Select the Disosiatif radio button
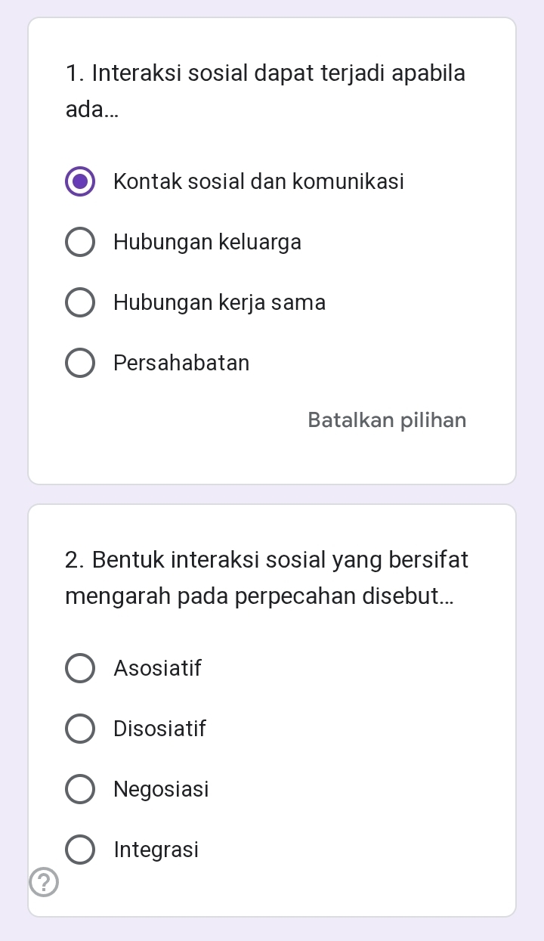 coord(80,729)
